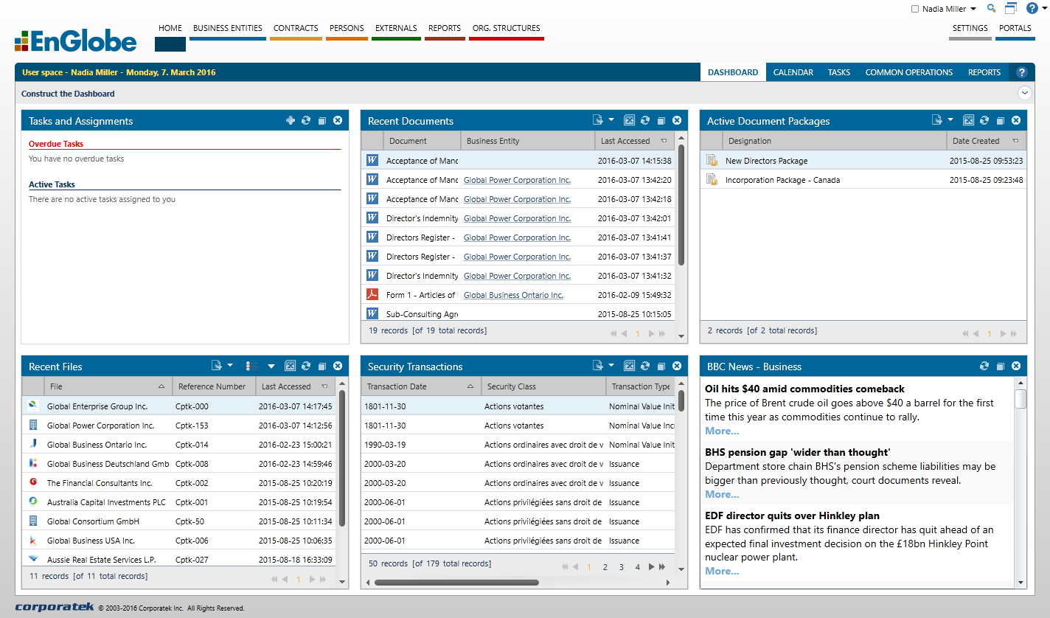The height and width of the screenshot is (618, 1050).
Task: Refresh the Active Document Packages panel
Action: 984,121
